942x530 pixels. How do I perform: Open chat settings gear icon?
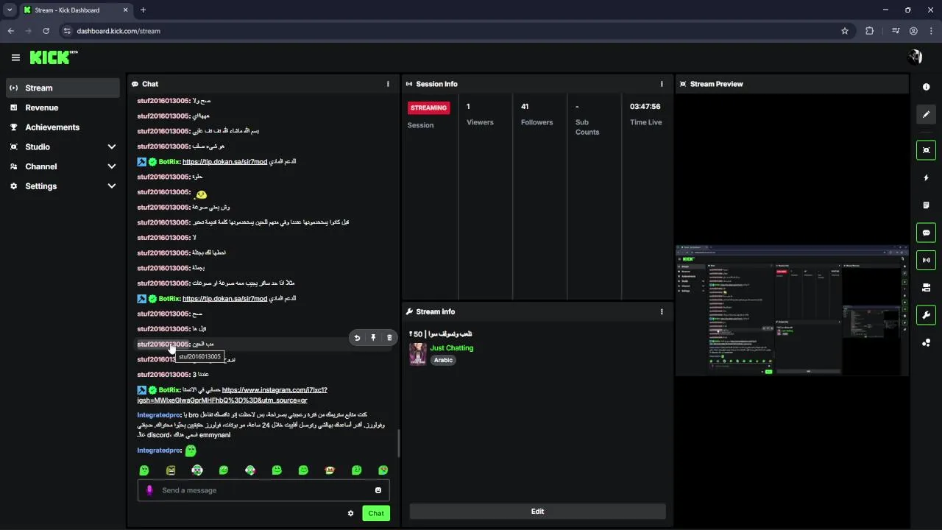350,513
